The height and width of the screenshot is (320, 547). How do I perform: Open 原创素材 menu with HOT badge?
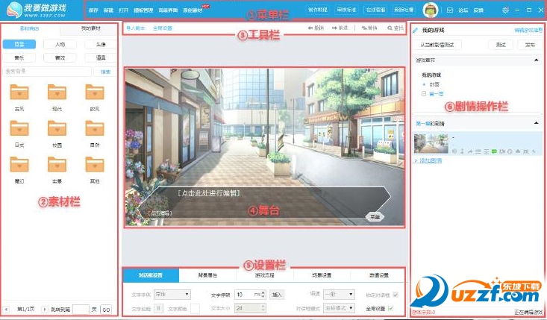pos(193,10)
